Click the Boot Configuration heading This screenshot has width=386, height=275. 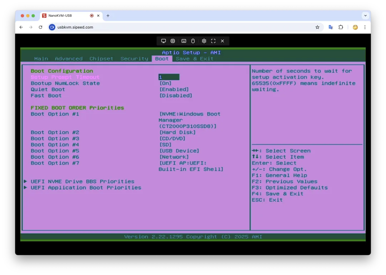click(x=62, y=71)
